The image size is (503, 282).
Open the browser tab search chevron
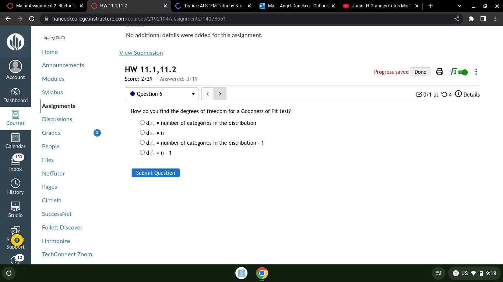(x=459, y=6)
